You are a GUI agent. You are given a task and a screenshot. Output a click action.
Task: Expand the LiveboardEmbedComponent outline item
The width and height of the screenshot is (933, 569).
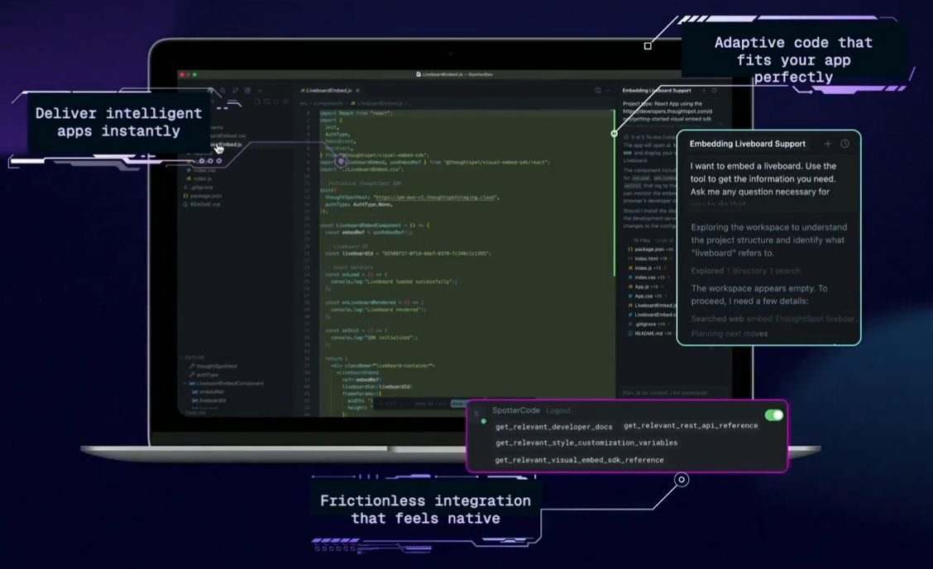(x=185, y=383)
